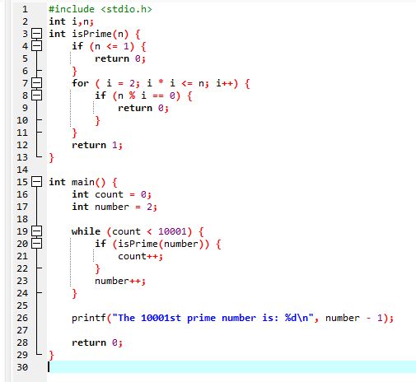
Task: Click on 'printf' function call
Action: click(x=89, y=318)
